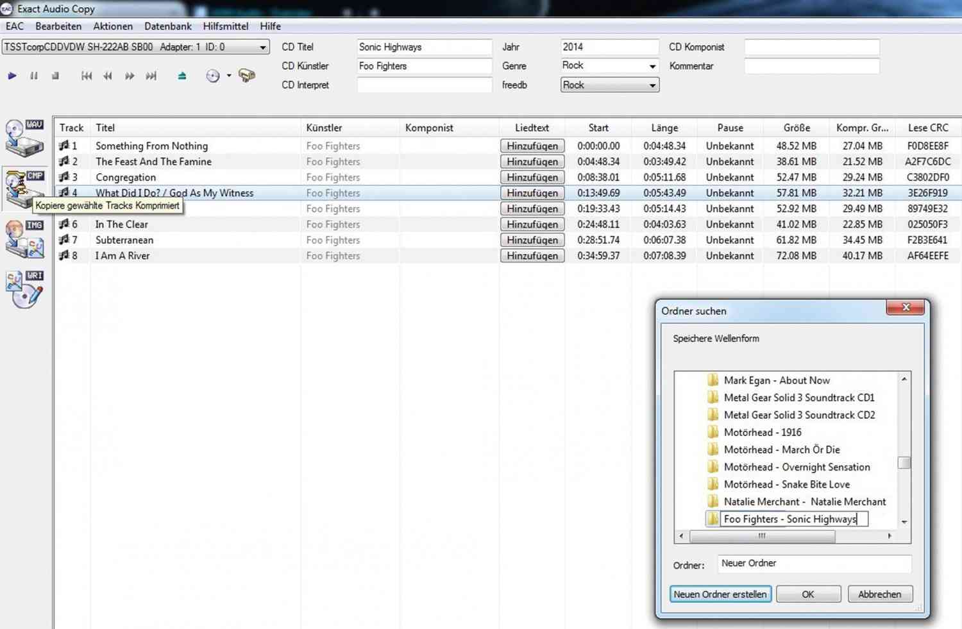
Task: Select folder Motörhead - March Ör Die
Action: (782, 449)
